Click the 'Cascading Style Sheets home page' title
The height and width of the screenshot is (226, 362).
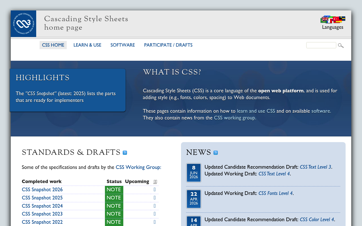tap(86, 23)
